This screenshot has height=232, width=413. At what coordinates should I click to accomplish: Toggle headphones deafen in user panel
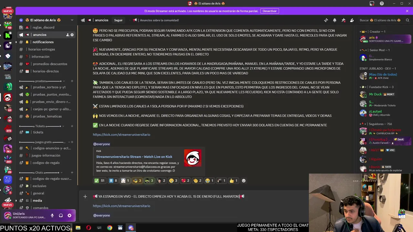point(61,216)
